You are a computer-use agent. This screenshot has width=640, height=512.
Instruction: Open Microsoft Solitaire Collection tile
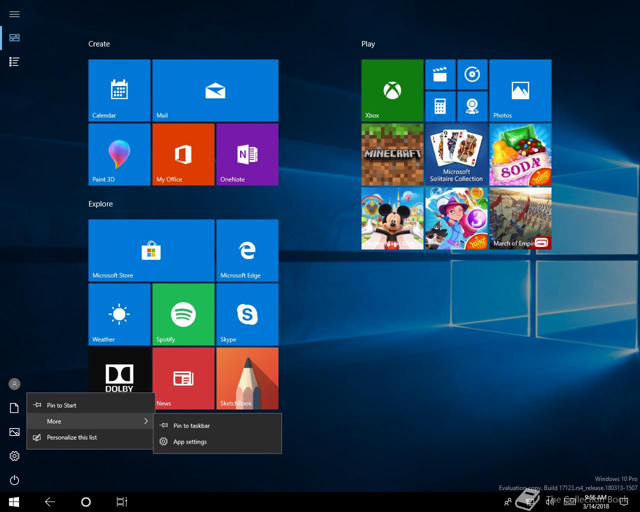coord(456,154)
